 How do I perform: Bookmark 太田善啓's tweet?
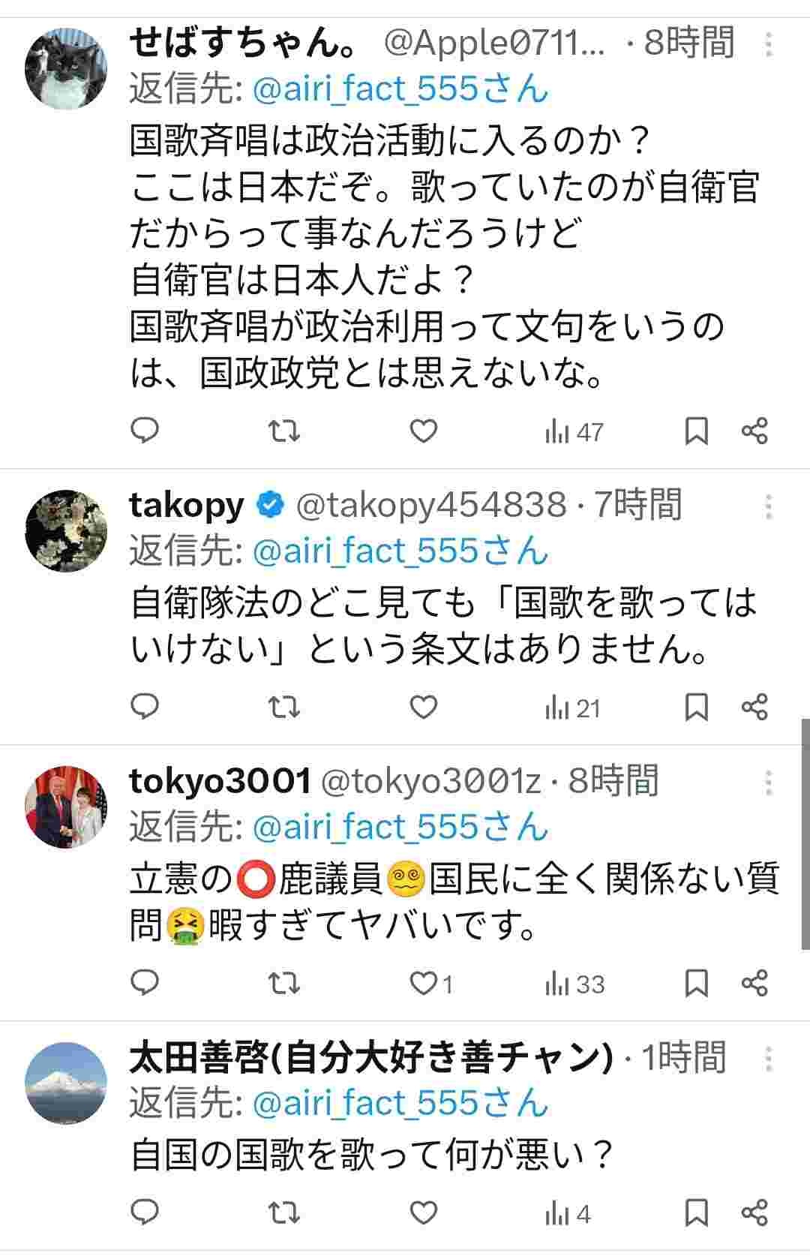coord(697,1213)
